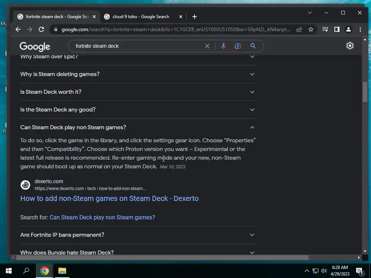Click Chrome icon in taskbar
371x278 pixels.
tap(45, 271)
